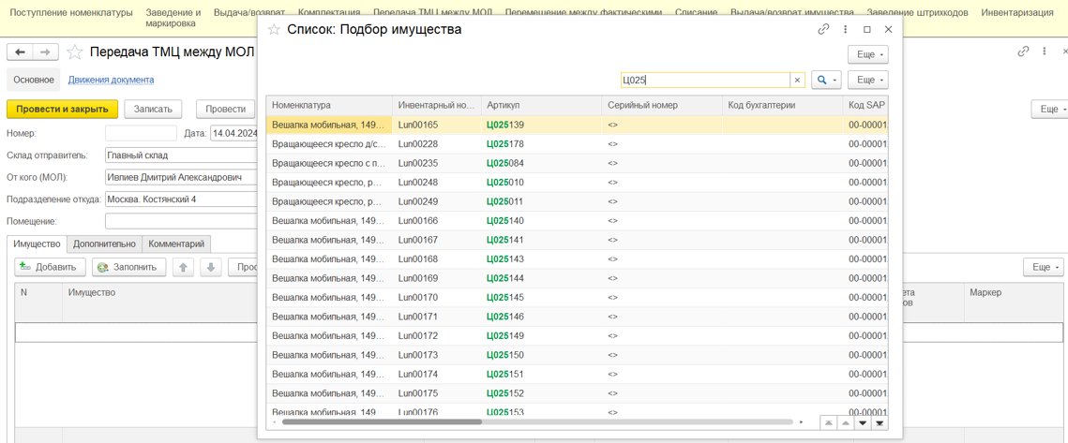The image size is (1068, 443).
Task: Open the upper Еще menu in the selection dialog
Action: (867, 54)
